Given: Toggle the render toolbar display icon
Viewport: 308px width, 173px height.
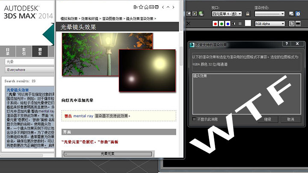Looking at the screenshot, I should [x=298, y=24].
